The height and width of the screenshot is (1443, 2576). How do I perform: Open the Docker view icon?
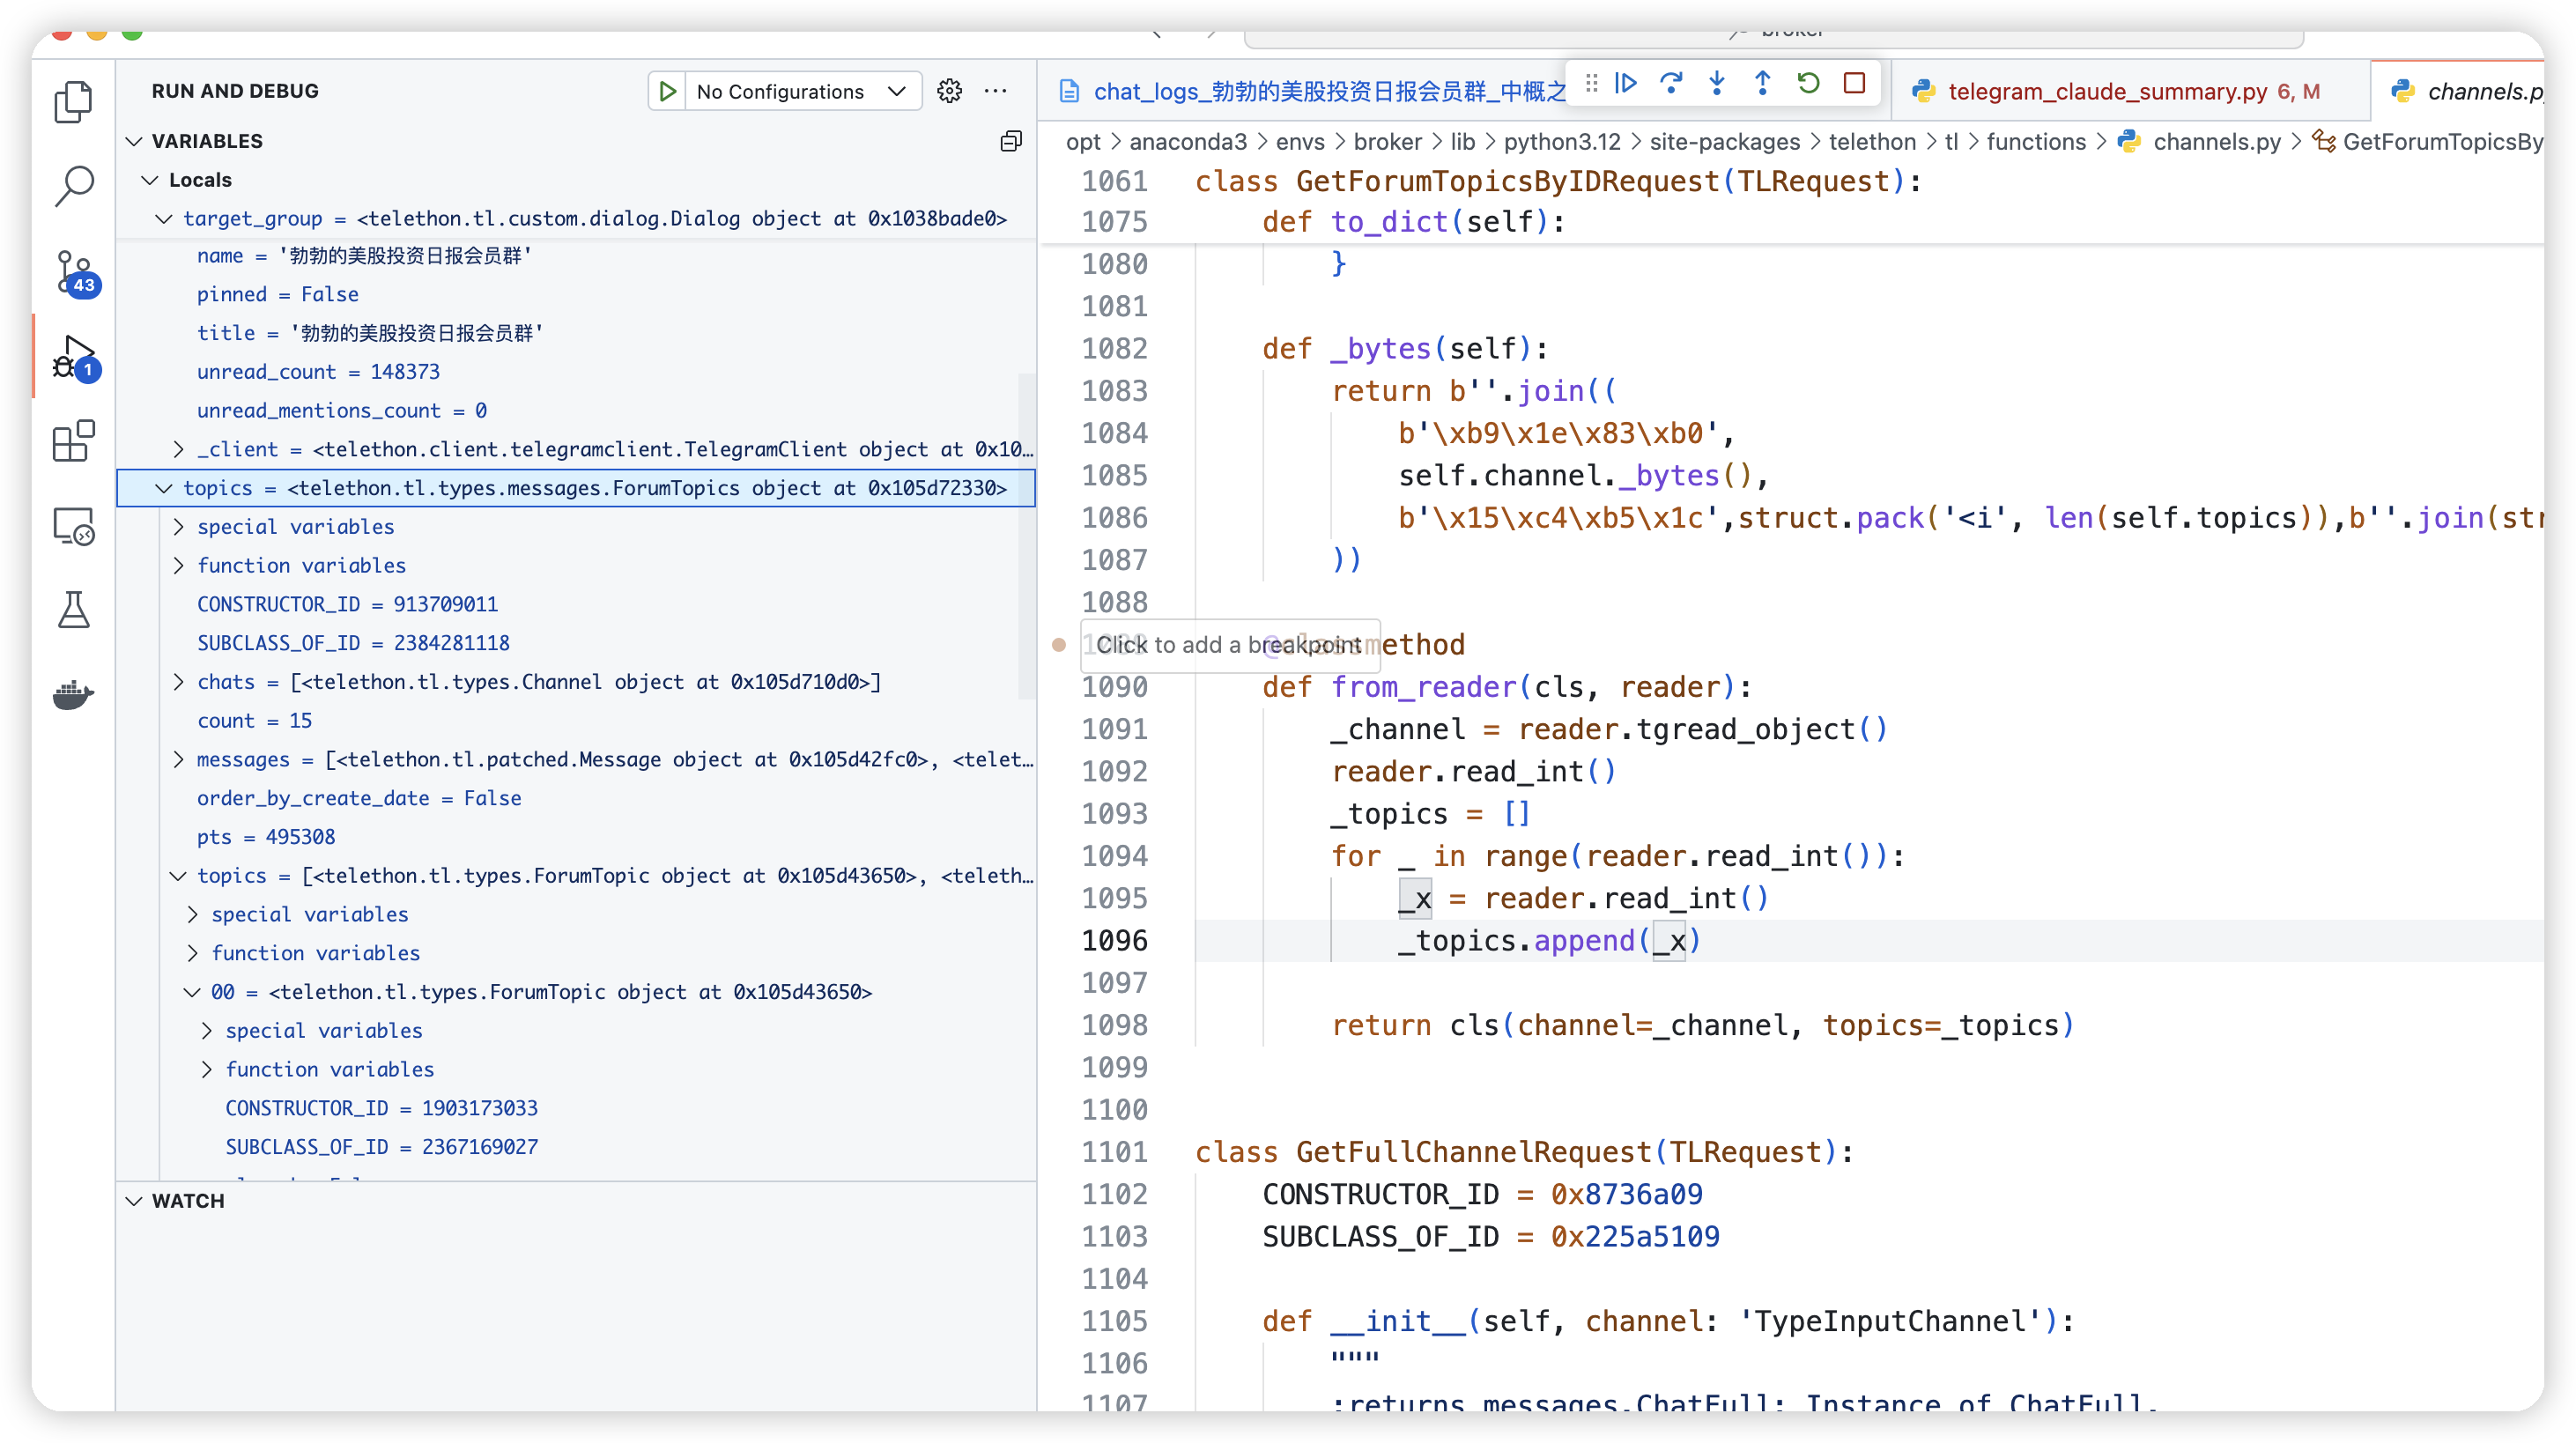click(73, 693)
